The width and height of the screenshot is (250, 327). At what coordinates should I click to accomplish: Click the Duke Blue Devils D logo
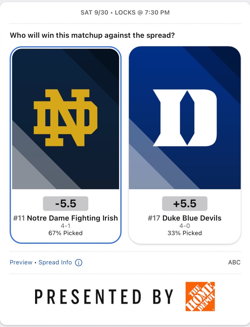pos(185,118)
